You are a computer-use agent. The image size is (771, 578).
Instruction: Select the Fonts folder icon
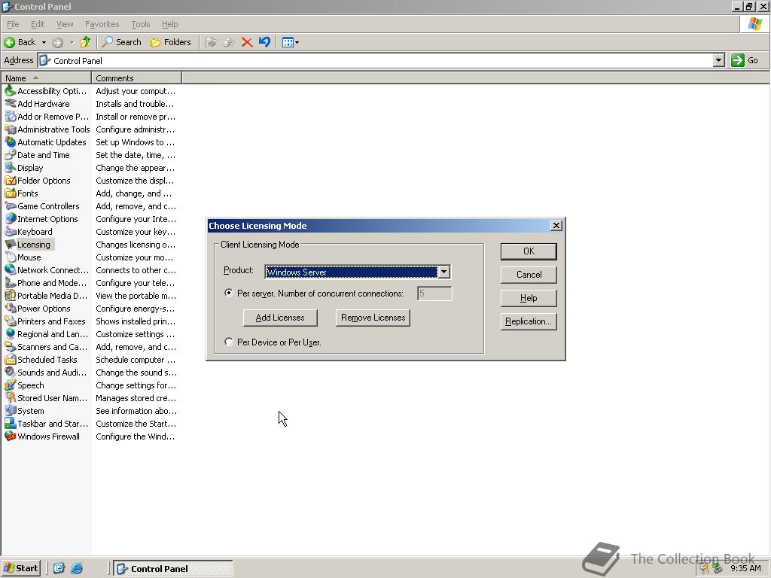[x=11, y=193]
